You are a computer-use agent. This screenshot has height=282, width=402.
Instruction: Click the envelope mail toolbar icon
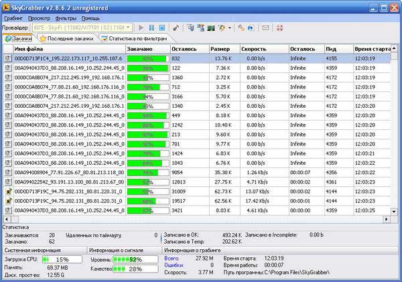point(265,27)
